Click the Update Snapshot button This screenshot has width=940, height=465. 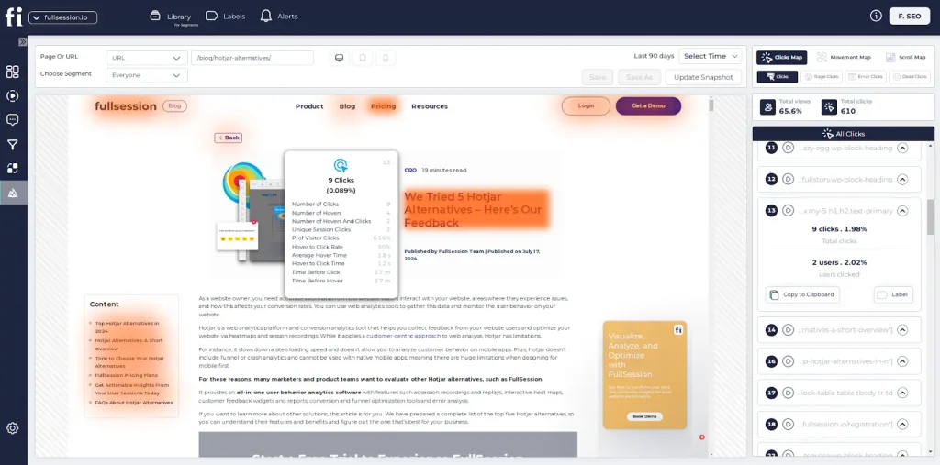pos(703,77)
